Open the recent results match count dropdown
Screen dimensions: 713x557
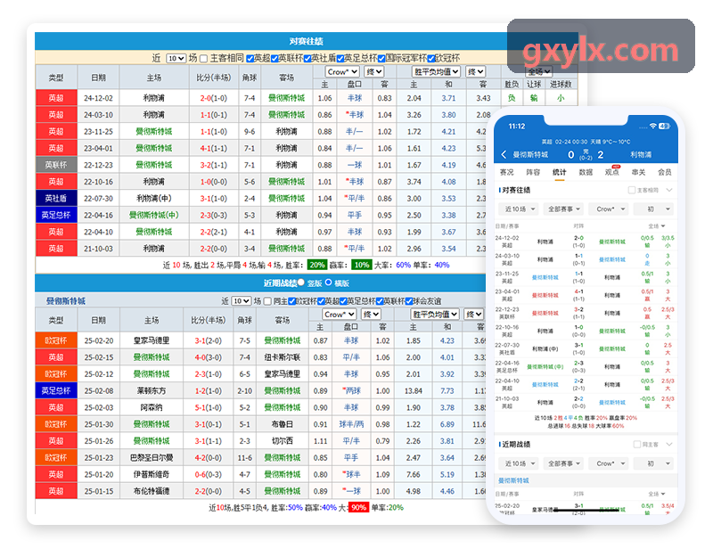(241, 301)
